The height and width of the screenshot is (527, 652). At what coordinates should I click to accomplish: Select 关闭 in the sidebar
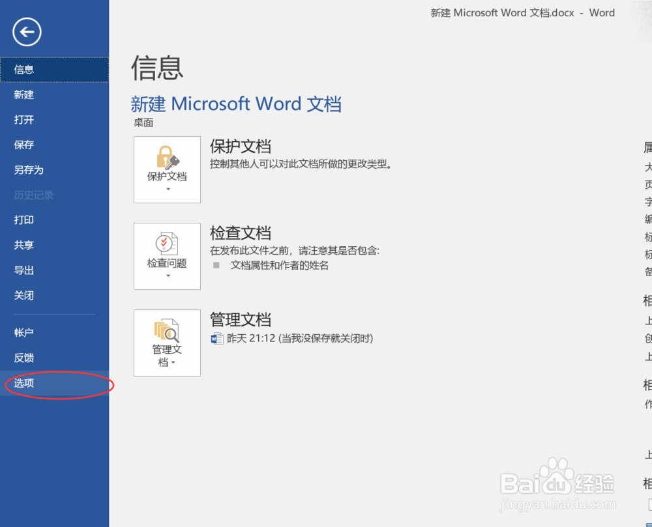55,295
